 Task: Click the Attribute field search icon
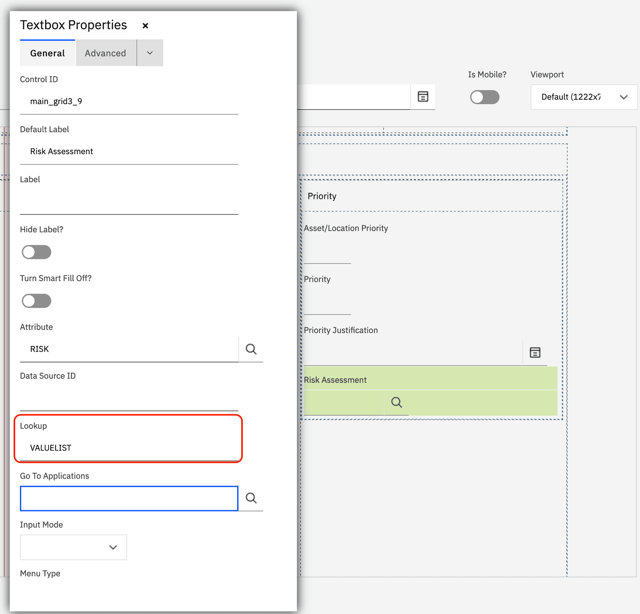tap(251, 349)
